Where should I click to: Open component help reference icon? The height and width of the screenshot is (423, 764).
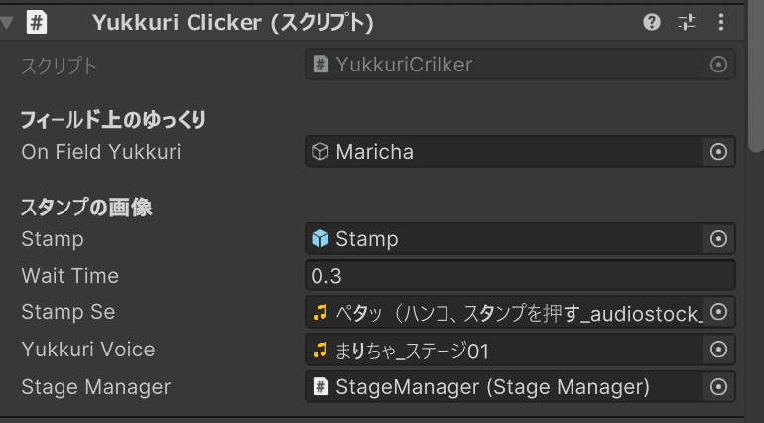(652, 22)
